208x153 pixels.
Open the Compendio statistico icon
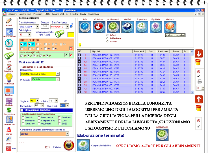pos(83,145)
